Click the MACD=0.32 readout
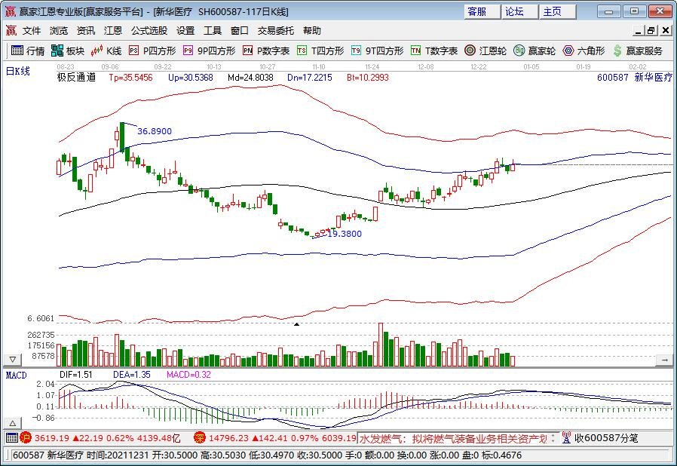The width and height of the screenshot is (677, 466). pos(188,375)
